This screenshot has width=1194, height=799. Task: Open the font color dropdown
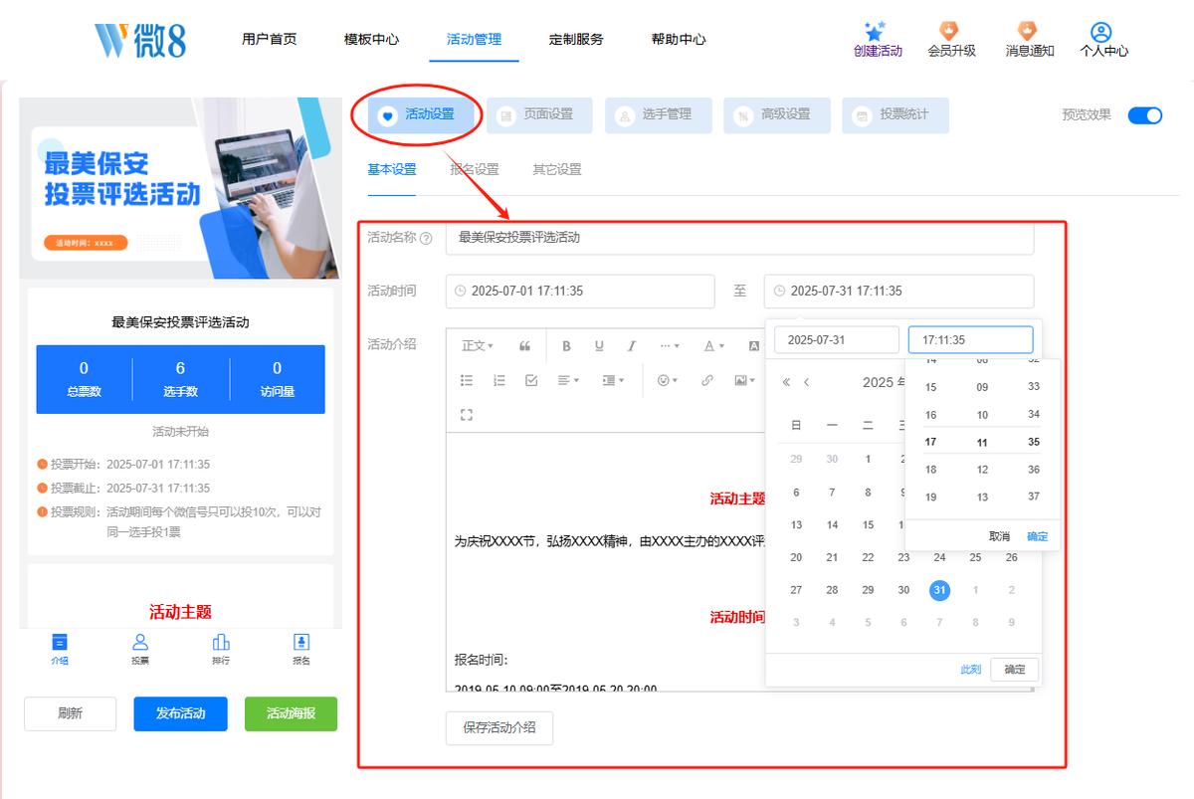coord(714,346)
